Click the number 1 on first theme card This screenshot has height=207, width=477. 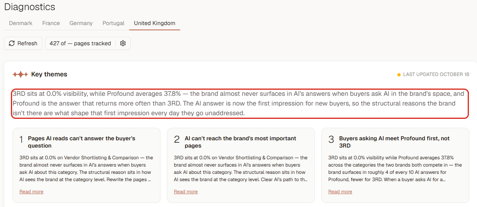[21, 140]
